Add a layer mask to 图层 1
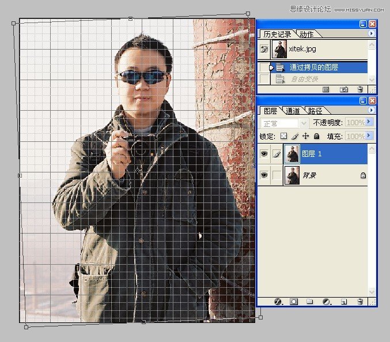Viewport: 390px width, 342px height. 294,302
